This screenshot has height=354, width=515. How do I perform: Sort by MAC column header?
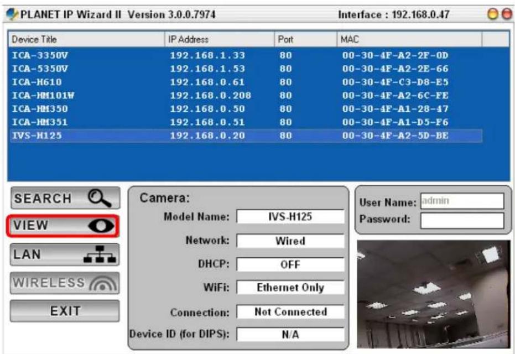(409, 39)
